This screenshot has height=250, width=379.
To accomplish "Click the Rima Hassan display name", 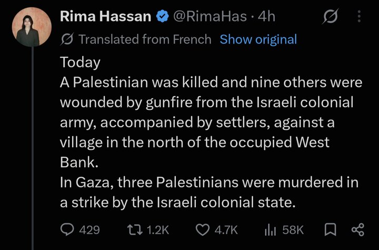I will [x=105, y=16].
